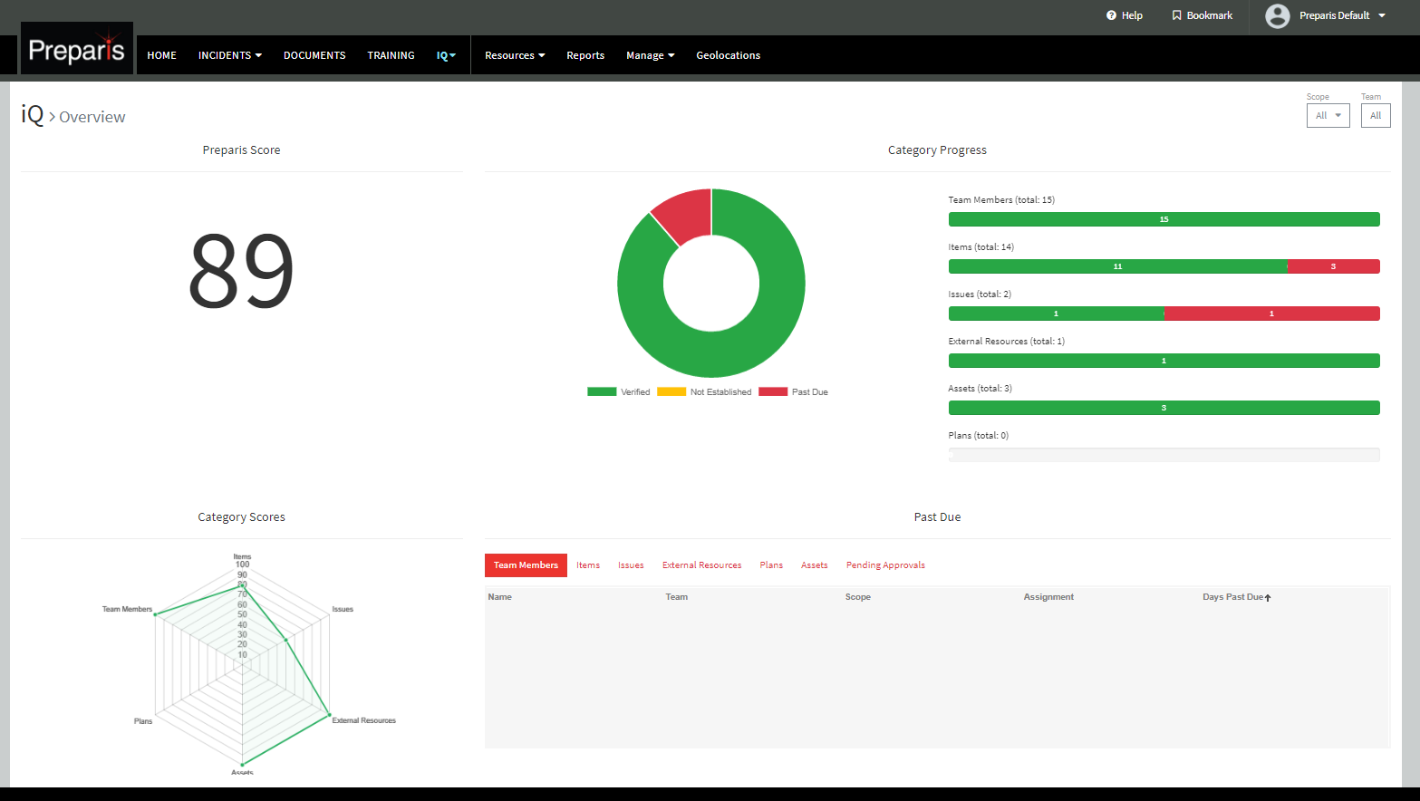Open the Reports page
This screenshot has width=1420, height=801.
click(585, 55)
